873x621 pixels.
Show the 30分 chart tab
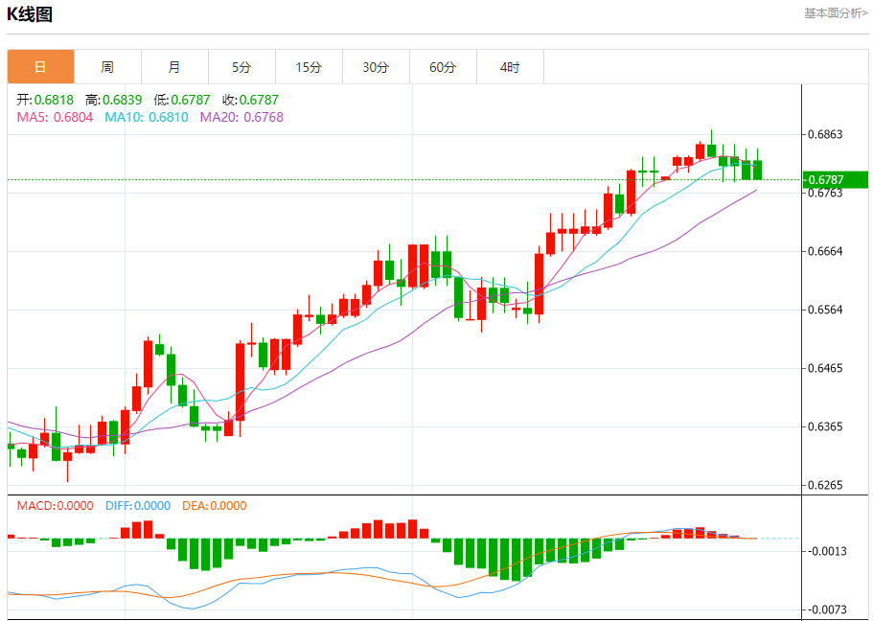click(x=376, y=67)
